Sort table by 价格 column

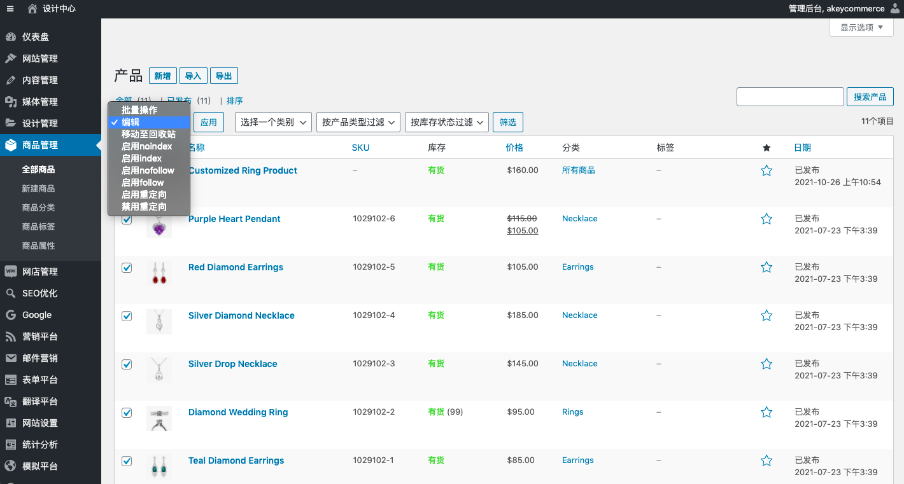pyautogui.click(x=514, y=148)
